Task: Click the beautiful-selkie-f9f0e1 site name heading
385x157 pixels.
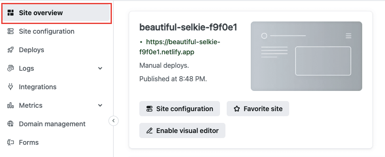Action: 188,27
